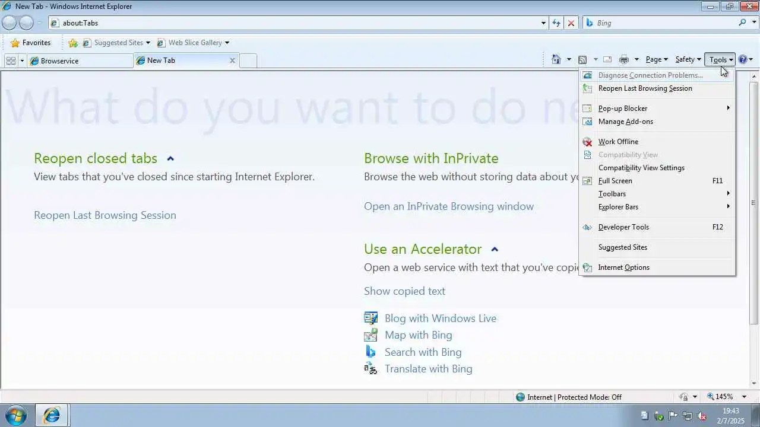Click the blank new tab button

(x=248, y=60)
